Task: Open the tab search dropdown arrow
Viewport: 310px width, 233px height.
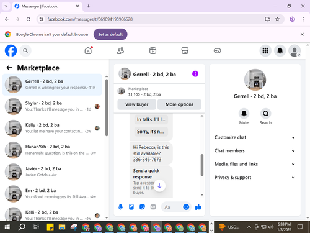Action: pos(6,6)
